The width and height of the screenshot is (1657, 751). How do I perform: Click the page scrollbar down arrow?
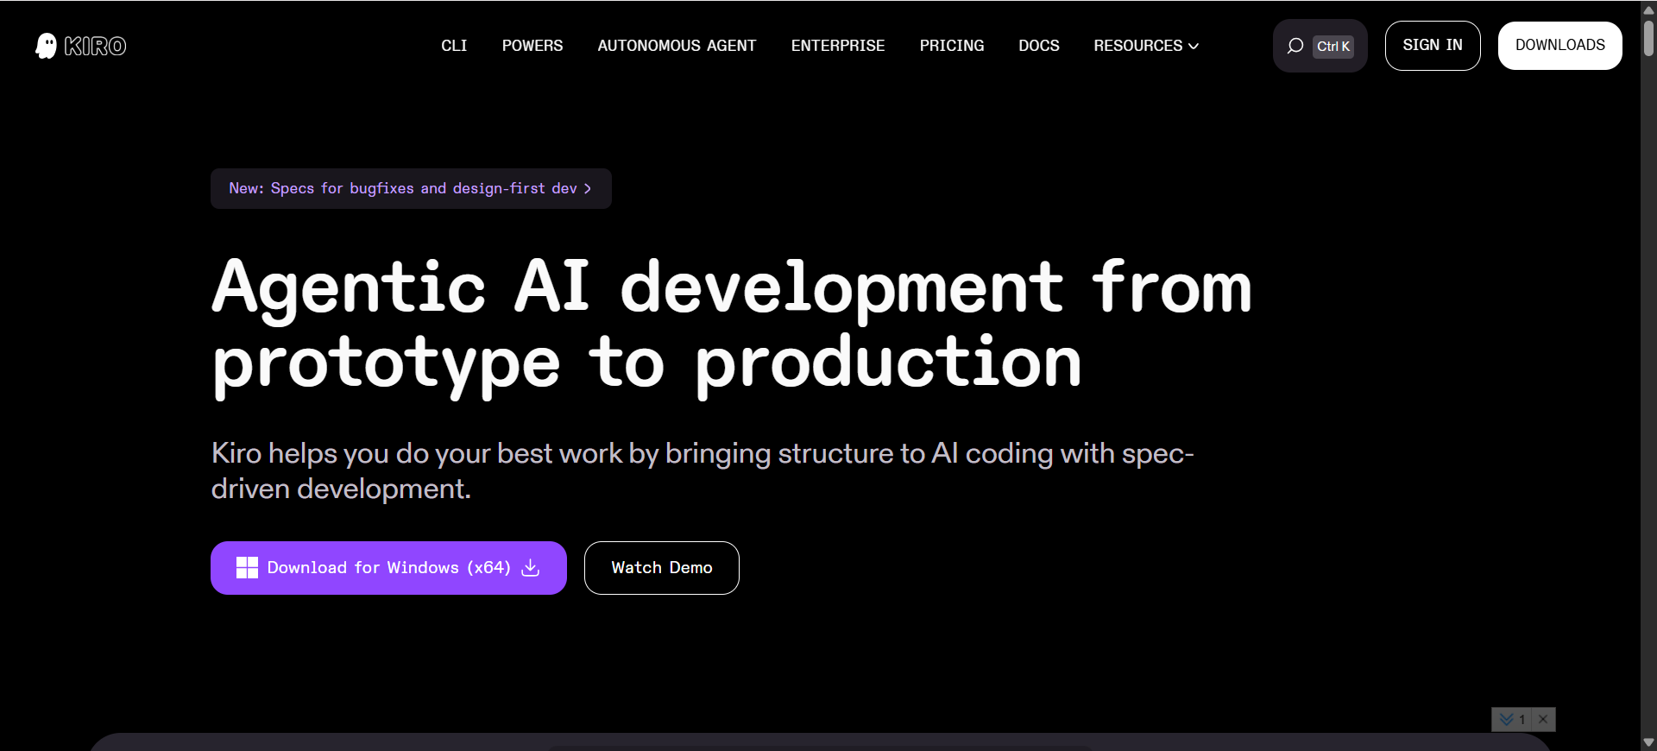1648,742
